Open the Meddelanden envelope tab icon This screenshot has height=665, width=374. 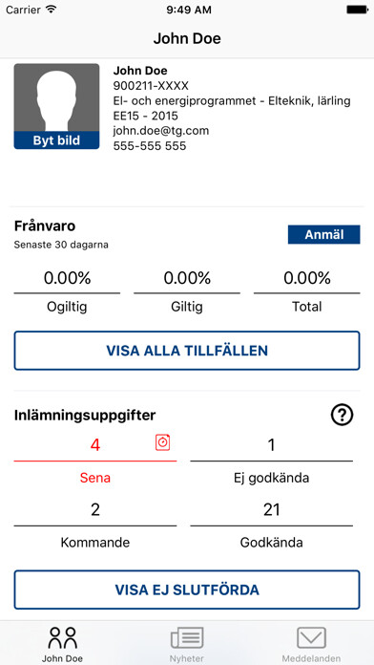pyautogui.click(x=311, y=638)
